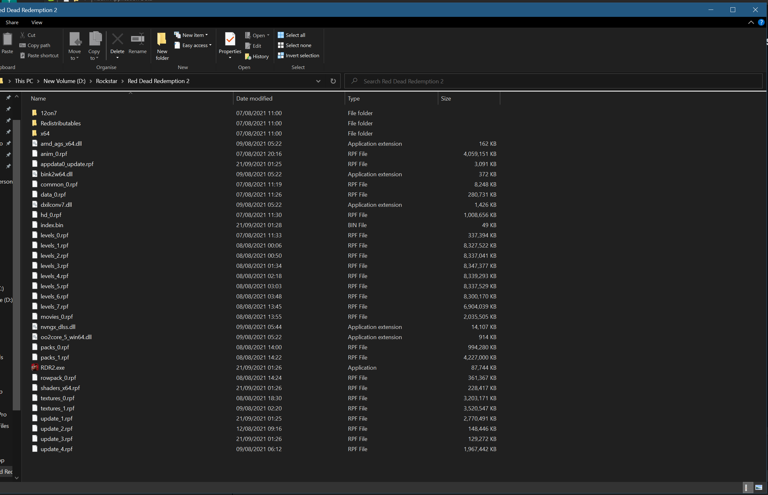Expand the New item dropdown
This screenshot has height=495, width=768.
click(x=191, y=35)
